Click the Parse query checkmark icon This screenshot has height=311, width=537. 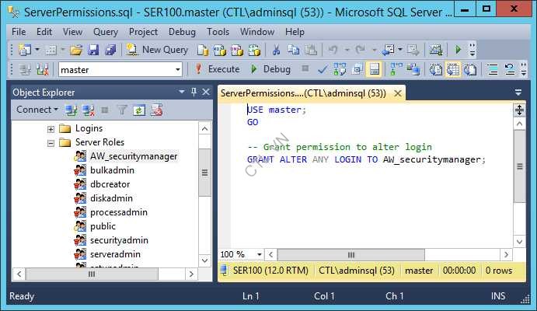click(x=323, y=69)
